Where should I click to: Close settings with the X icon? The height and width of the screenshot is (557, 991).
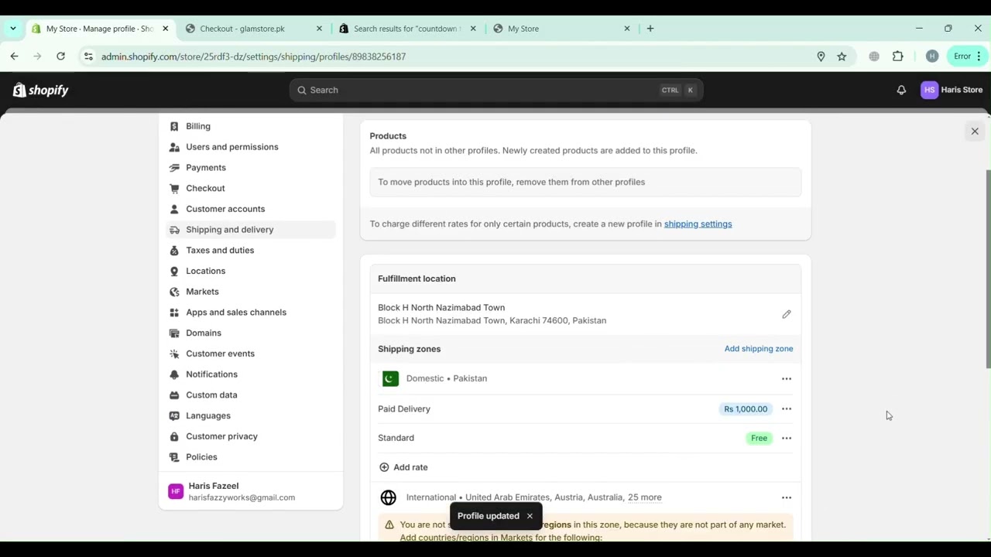pos(975,132)
